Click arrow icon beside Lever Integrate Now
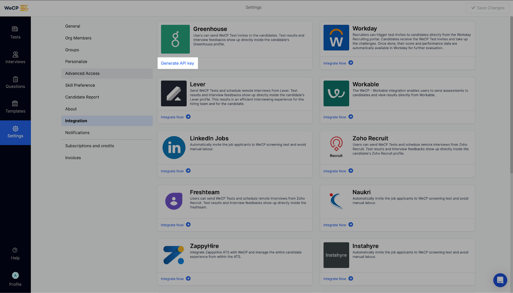 pos(188,117)
